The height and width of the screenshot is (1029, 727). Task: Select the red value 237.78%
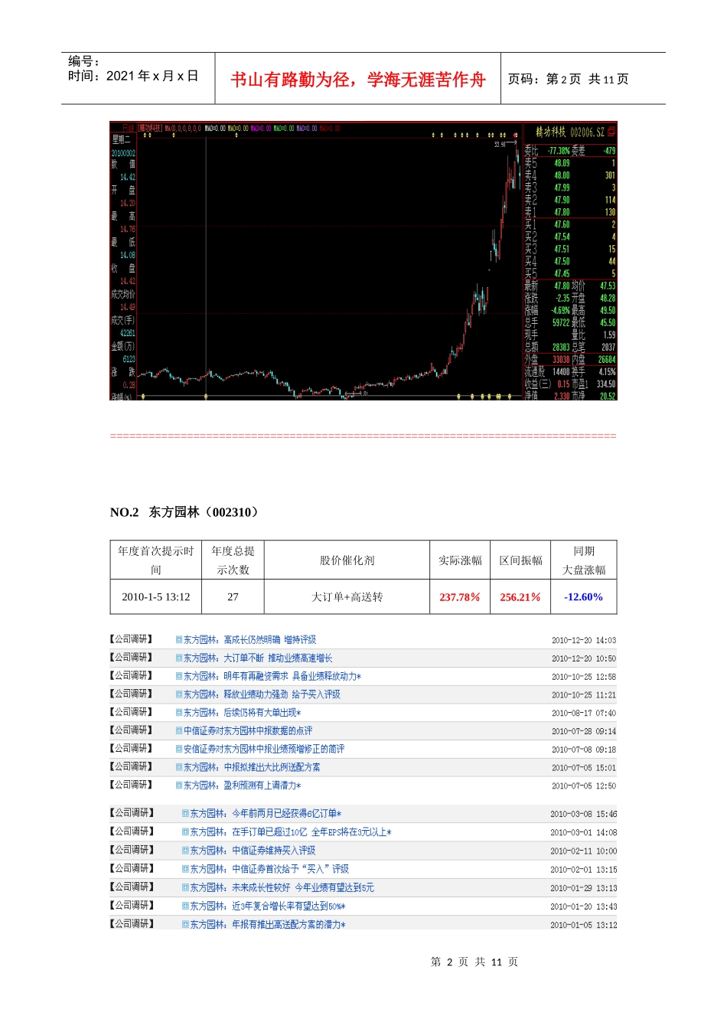460,597
